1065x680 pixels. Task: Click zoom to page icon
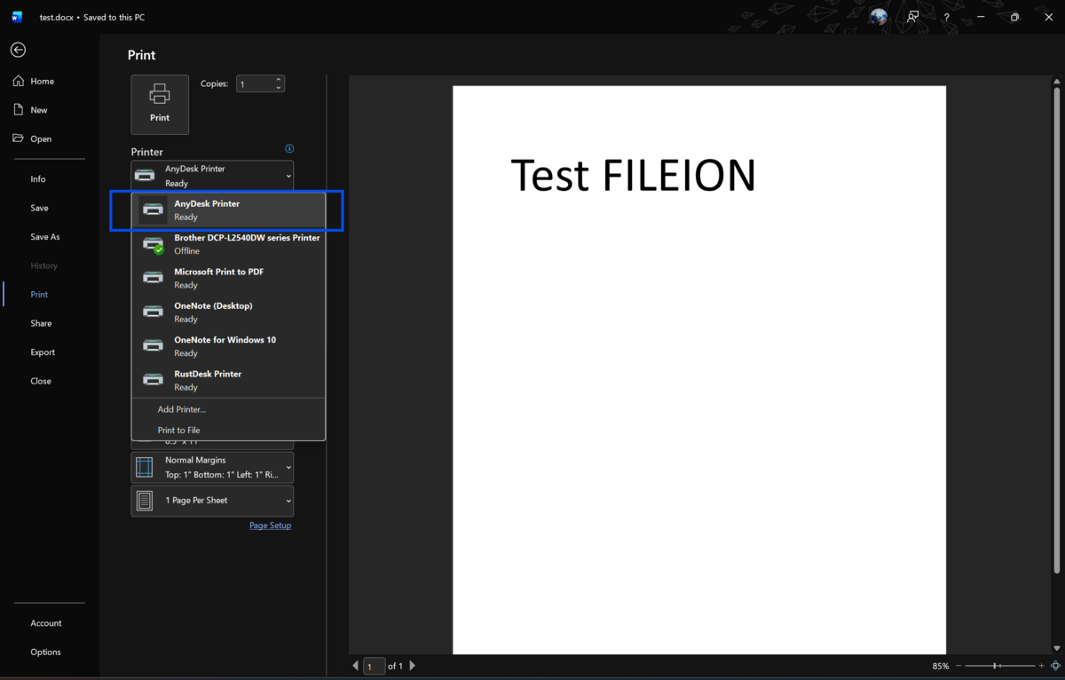coord(1055,666)
